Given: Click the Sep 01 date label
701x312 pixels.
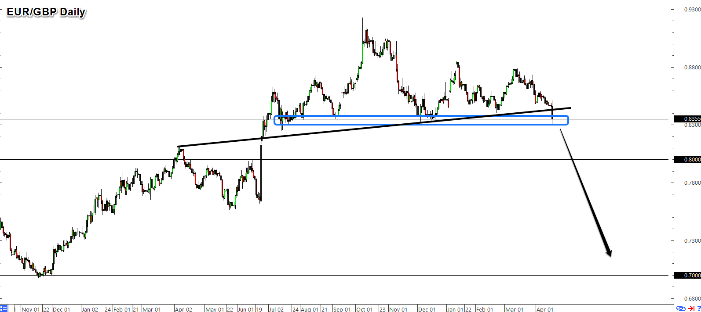Looking at the screenshot, I should [x=342, y=309].
